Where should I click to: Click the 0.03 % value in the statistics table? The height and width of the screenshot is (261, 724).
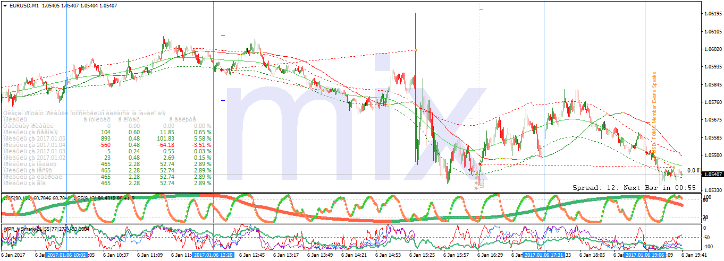pos(201,151)
